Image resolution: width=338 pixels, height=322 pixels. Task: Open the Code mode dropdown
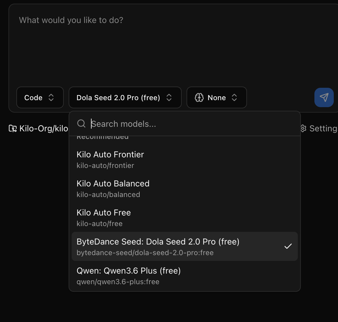coord(40,97)
